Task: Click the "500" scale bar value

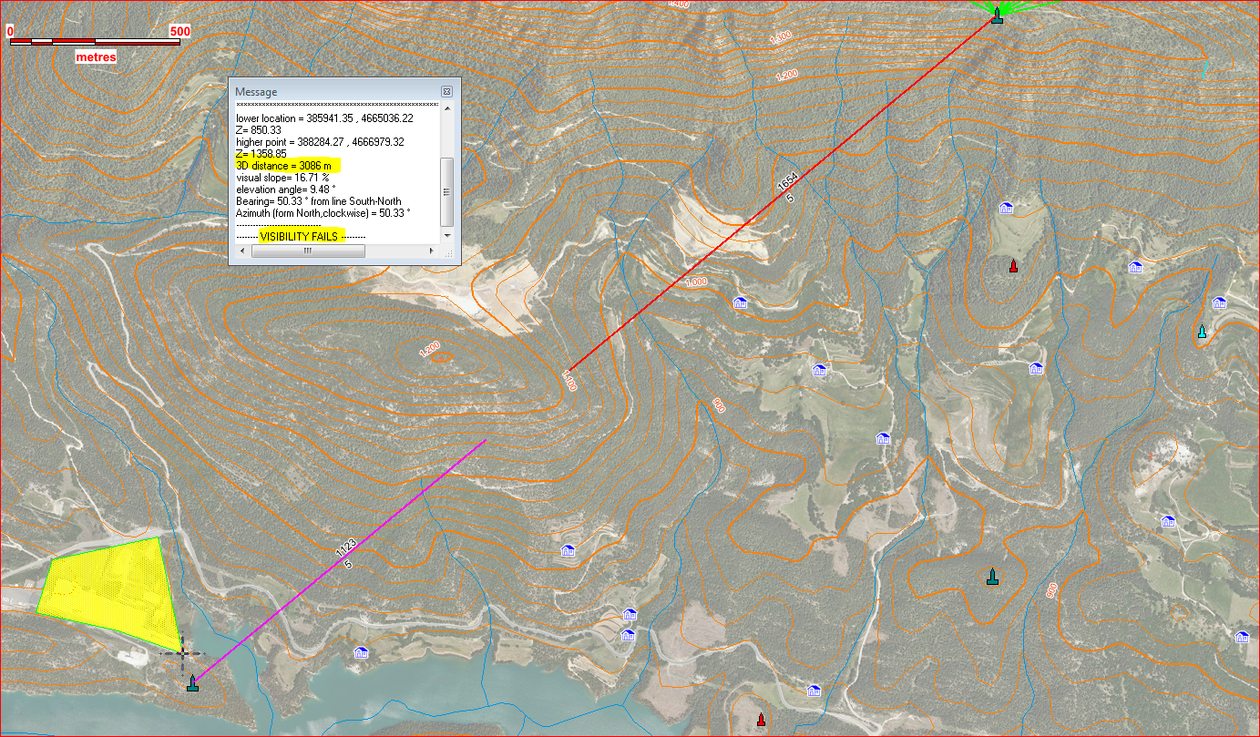Action: (179, 31)
